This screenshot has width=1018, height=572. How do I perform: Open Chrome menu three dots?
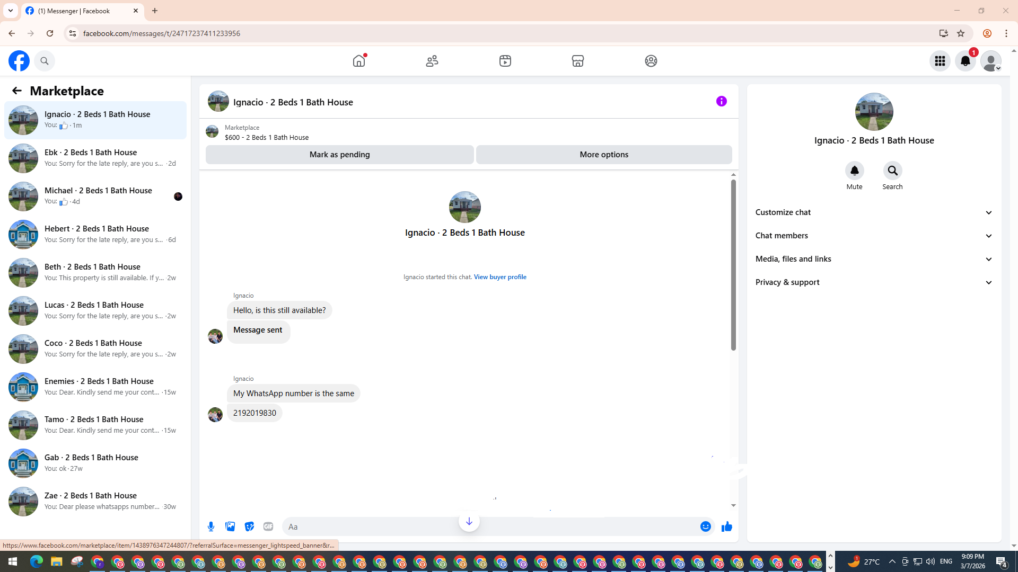point(1006,33)
